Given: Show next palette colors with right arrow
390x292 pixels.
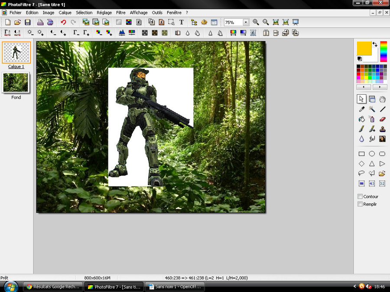Looking at the screenshot, I should pos(380,87).
